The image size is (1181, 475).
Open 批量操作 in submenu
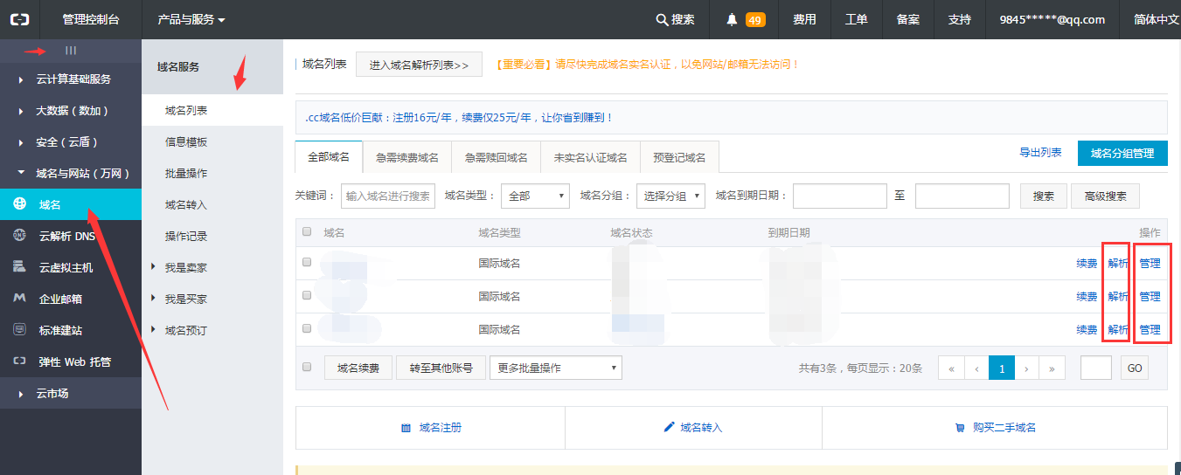pos(212,173)
